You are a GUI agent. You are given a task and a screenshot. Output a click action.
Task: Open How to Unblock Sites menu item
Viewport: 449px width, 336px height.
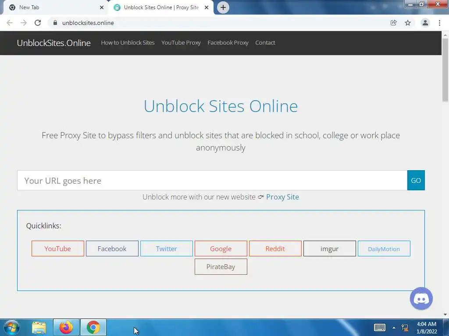point(128,42)
